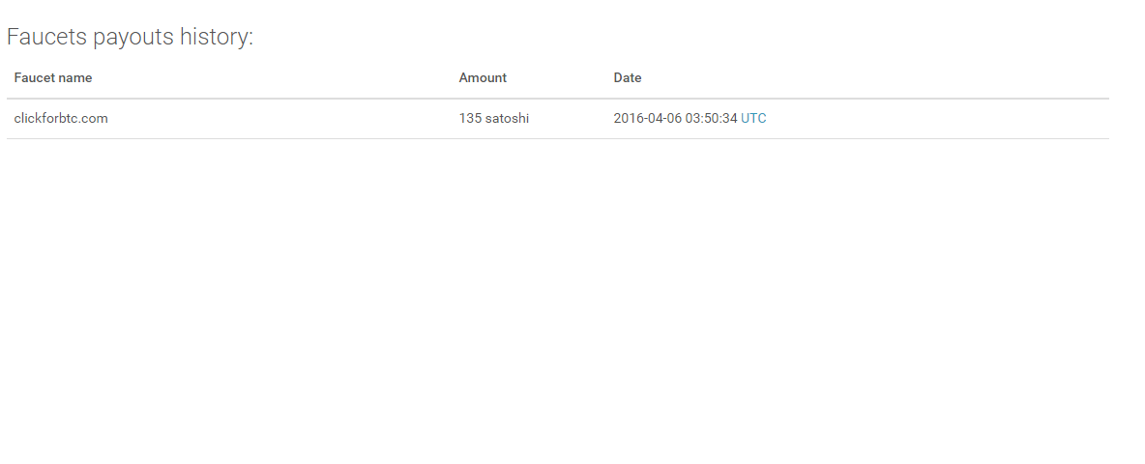This screenshot has width=1145, height=464.
Task: Click the number "135" in Amount column
Action: pyautogui.click(x=470, y=119)
